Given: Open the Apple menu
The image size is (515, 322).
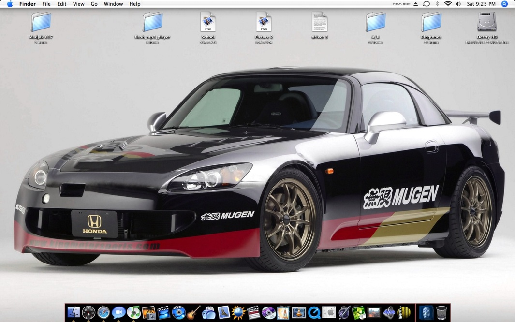Looking at the screenshot, I should tap(10, 4).
